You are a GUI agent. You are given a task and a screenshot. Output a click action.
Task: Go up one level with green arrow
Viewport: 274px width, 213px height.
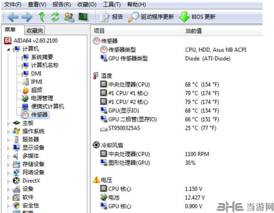pos(41,17)
